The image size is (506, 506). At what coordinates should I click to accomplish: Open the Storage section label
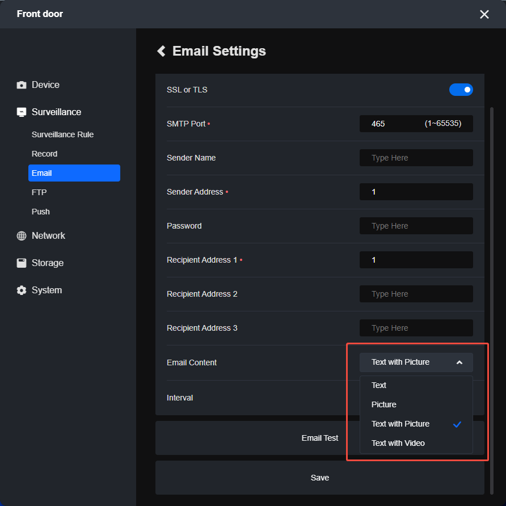click(48, 263)
